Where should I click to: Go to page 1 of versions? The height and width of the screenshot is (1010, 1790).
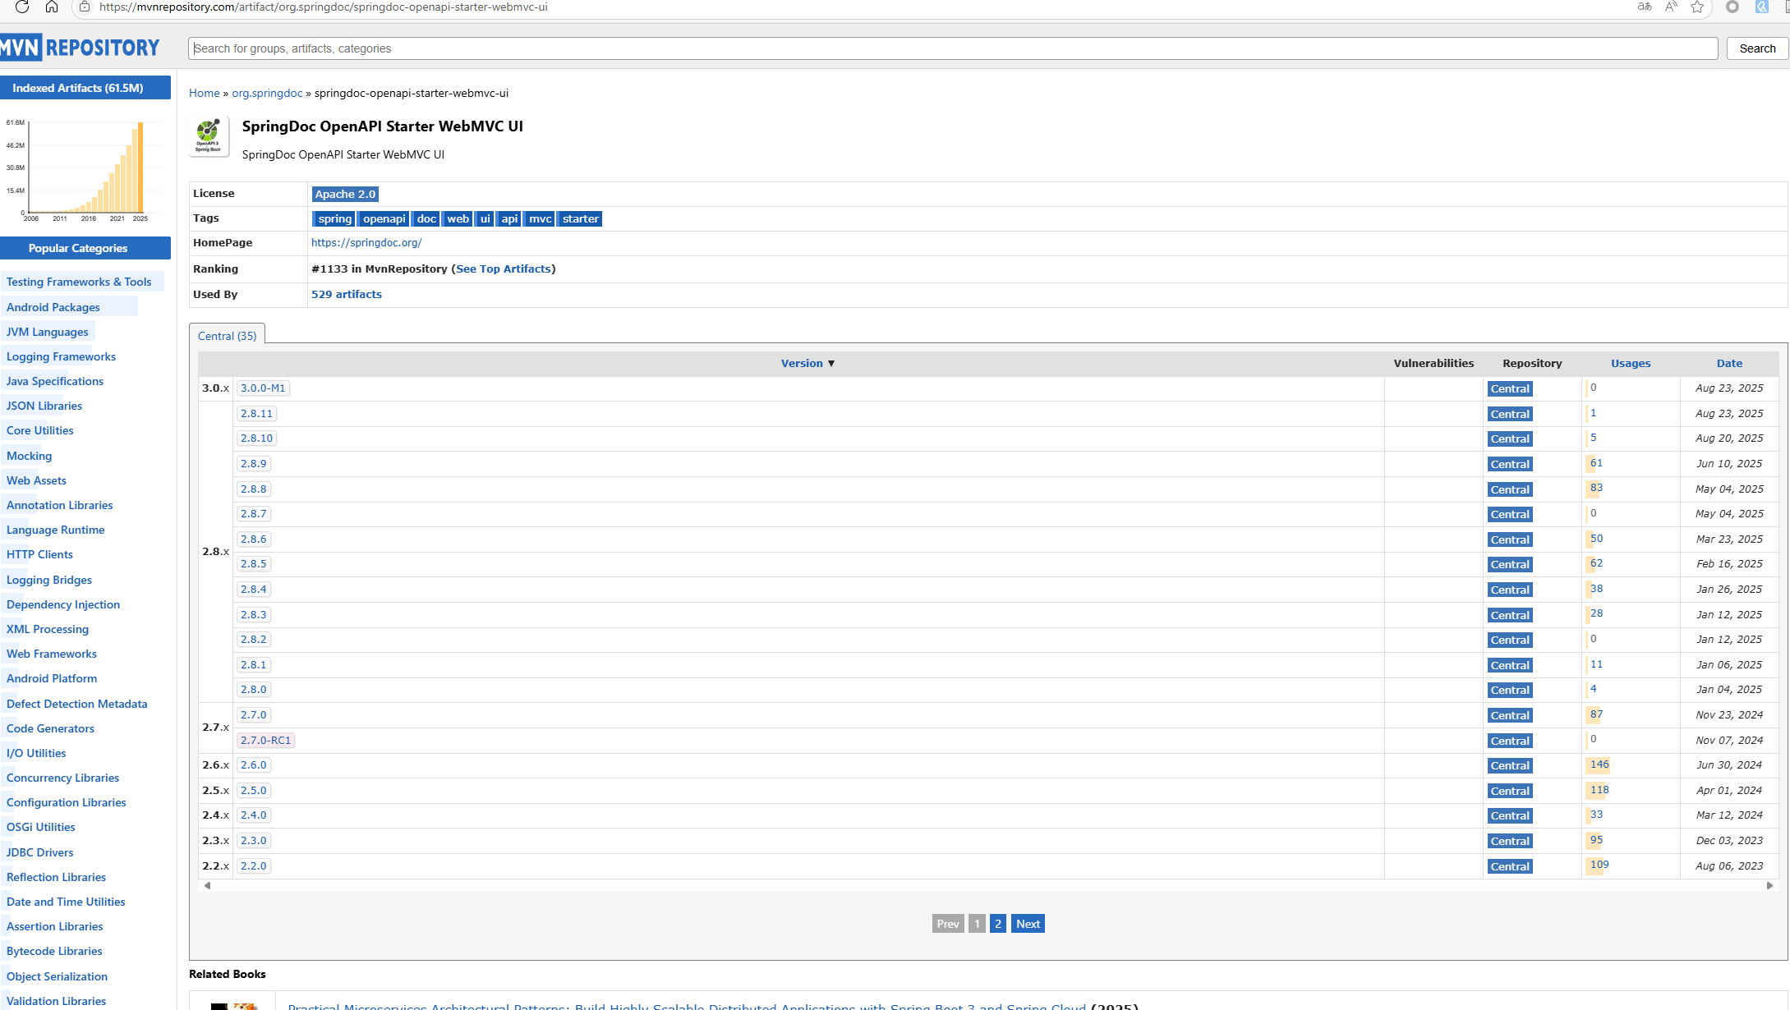(x=977, y=924)
